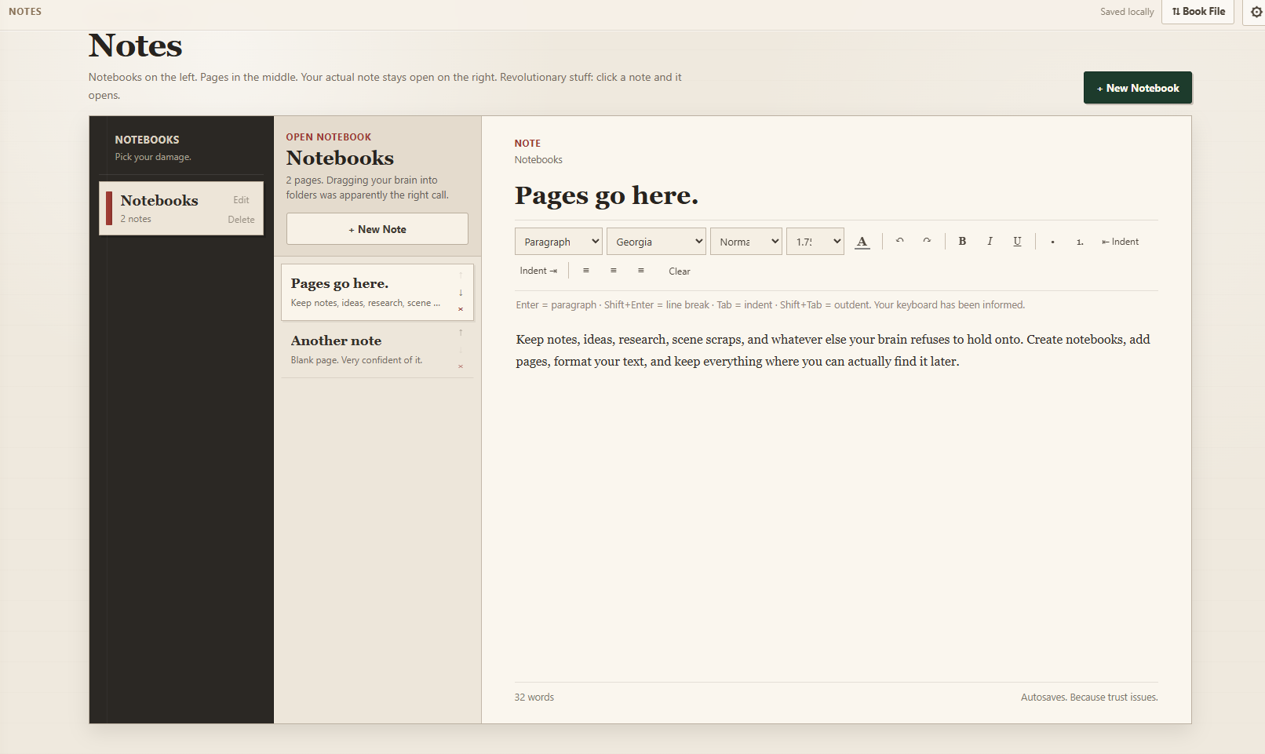Increase indent with the Indent button
Viewport: 1265px width, 754px height.
pyautogui.click(x=538, y=271)
